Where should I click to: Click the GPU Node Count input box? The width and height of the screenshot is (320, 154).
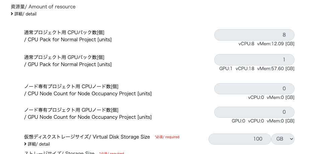tap(254, 112)
